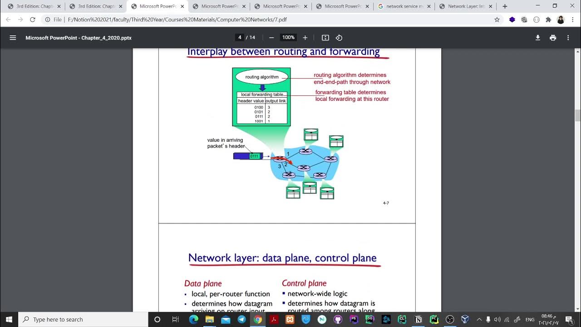
Task: Open a new browser tab
Action: click(505, 6)
